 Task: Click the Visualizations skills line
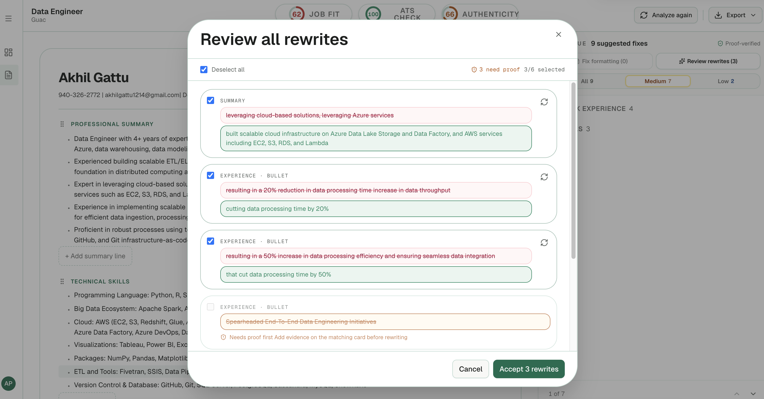pyautogui.click(x=130, y=344)
